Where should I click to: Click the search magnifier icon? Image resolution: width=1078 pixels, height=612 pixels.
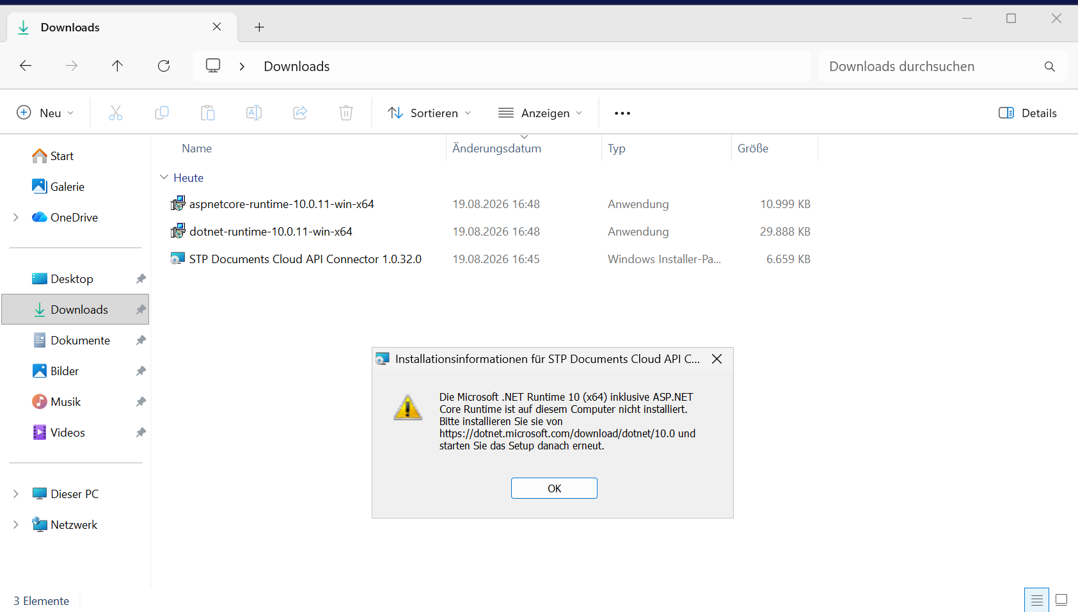tap(1049, 67)
